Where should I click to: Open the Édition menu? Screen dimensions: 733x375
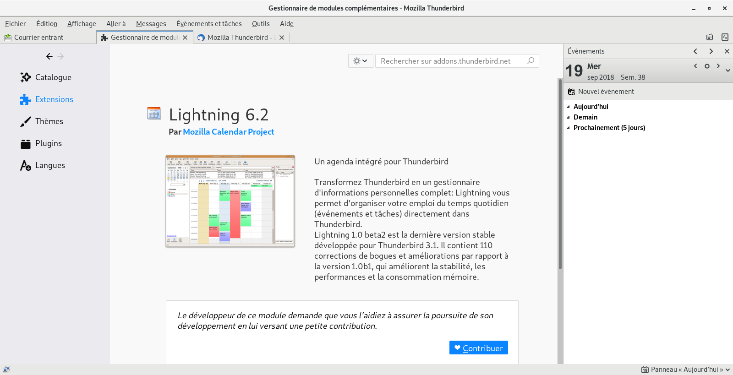click(x=47, y=24)
